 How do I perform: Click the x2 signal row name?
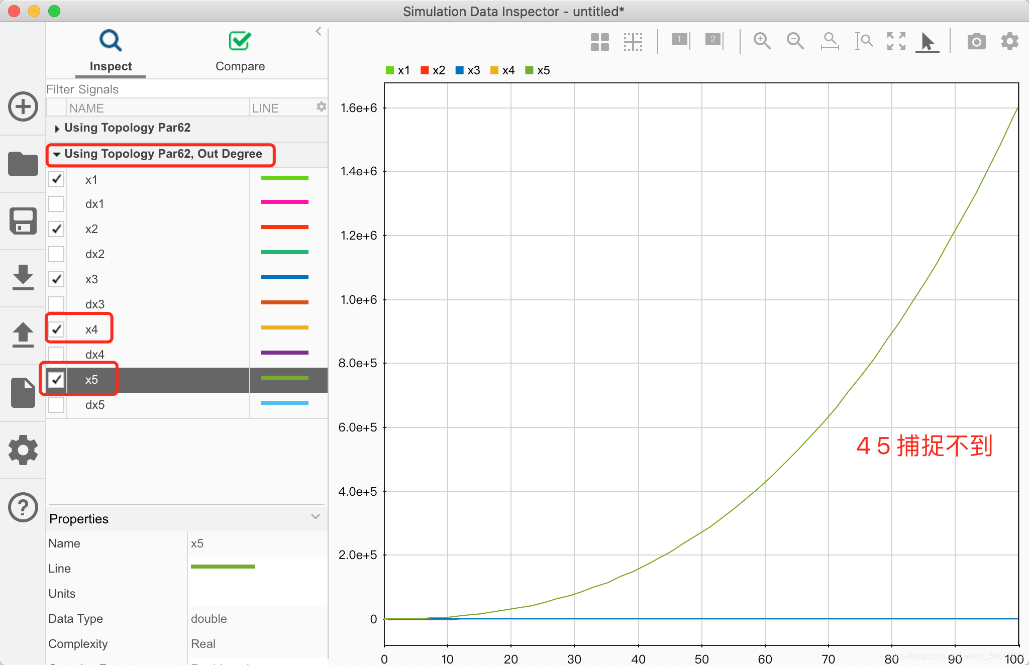[91, 229]
